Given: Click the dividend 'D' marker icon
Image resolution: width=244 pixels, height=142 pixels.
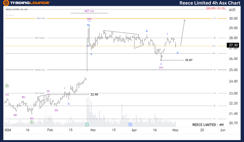Looking at the screenshot, I should [x=130, y=125].
